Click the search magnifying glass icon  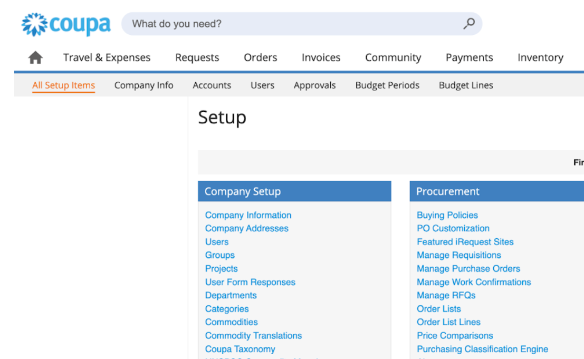468,23
